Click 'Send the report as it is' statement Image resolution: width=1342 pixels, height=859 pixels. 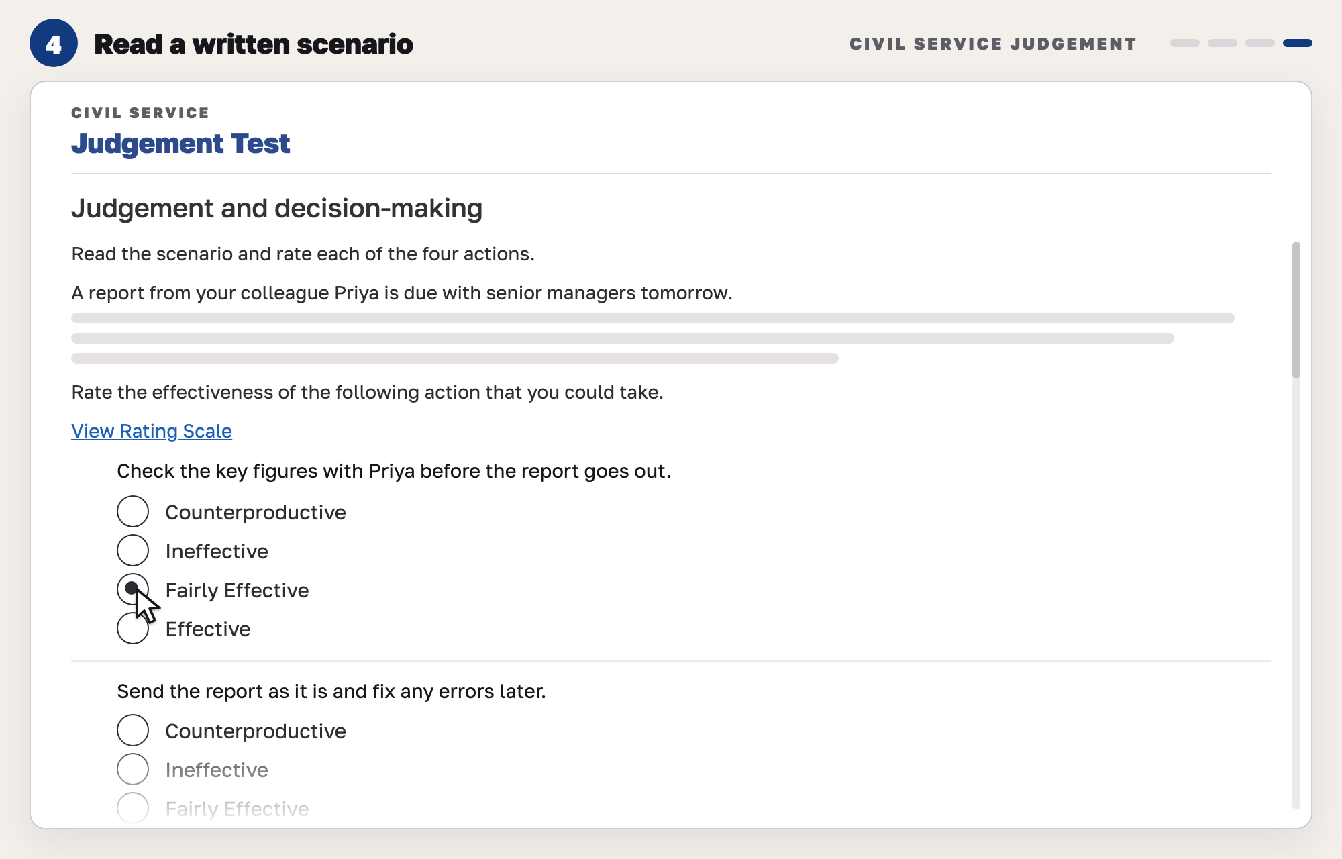[x=331, y=691]
